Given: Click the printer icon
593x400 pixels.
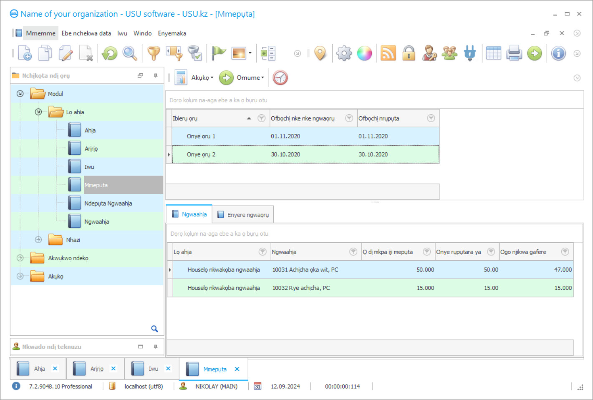Looking at the screenshot, I should pyautogui.click(x=514, y=53).
